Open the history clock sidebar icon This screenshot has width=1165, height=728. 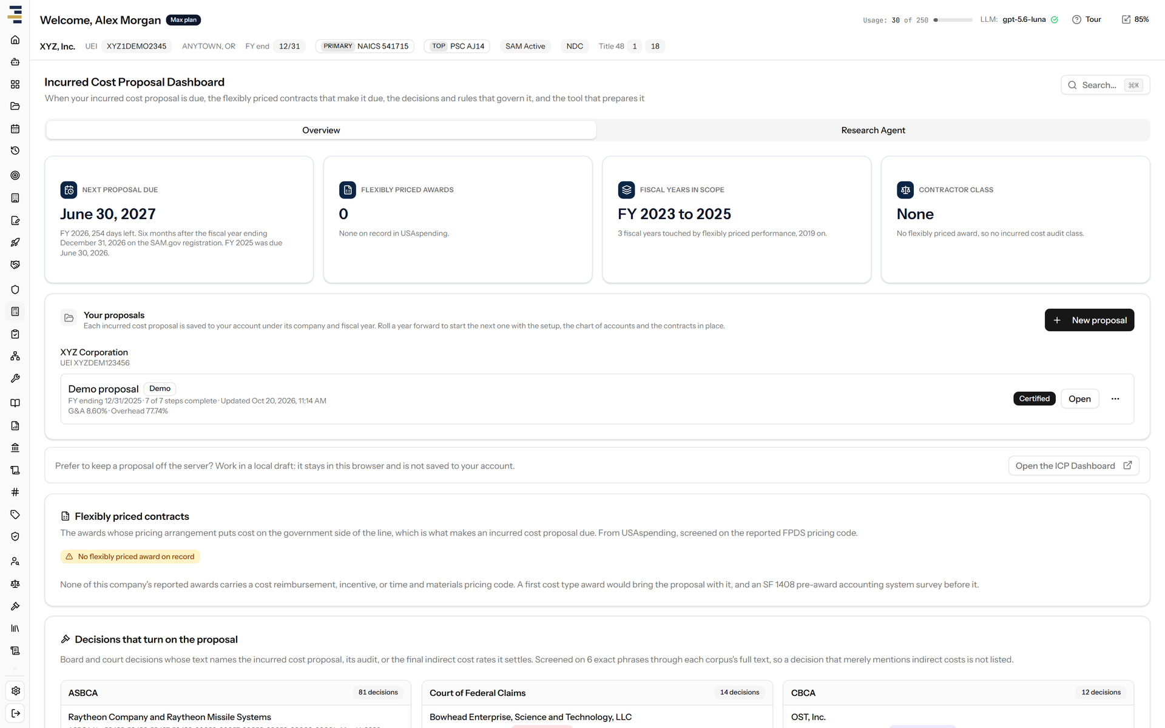[x=15, y=150]
